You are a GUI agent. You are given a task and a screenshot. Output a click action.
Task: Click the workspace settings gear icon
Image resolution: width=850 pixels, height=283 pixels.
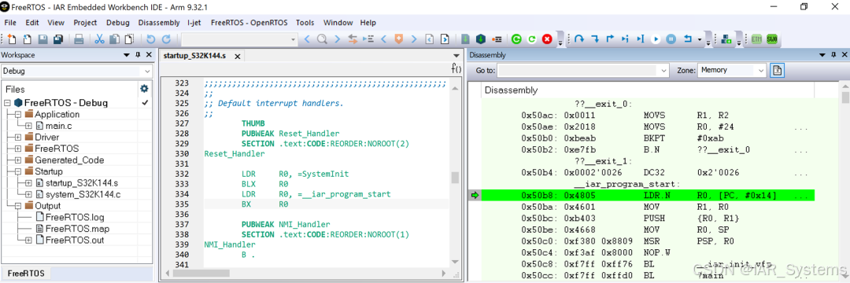pyautogui.click(x=144, y=89)
